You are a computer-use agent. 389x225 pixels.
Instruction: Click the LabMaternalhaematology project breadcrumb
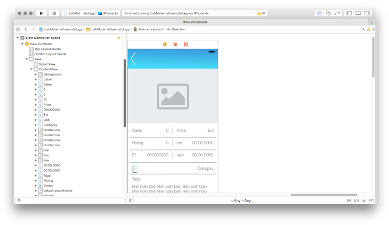pos(61,29)
